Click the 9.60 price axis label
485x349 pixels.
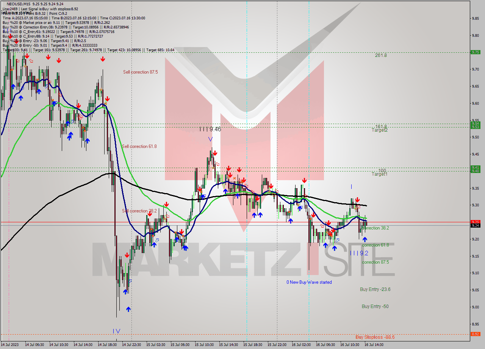475,103
